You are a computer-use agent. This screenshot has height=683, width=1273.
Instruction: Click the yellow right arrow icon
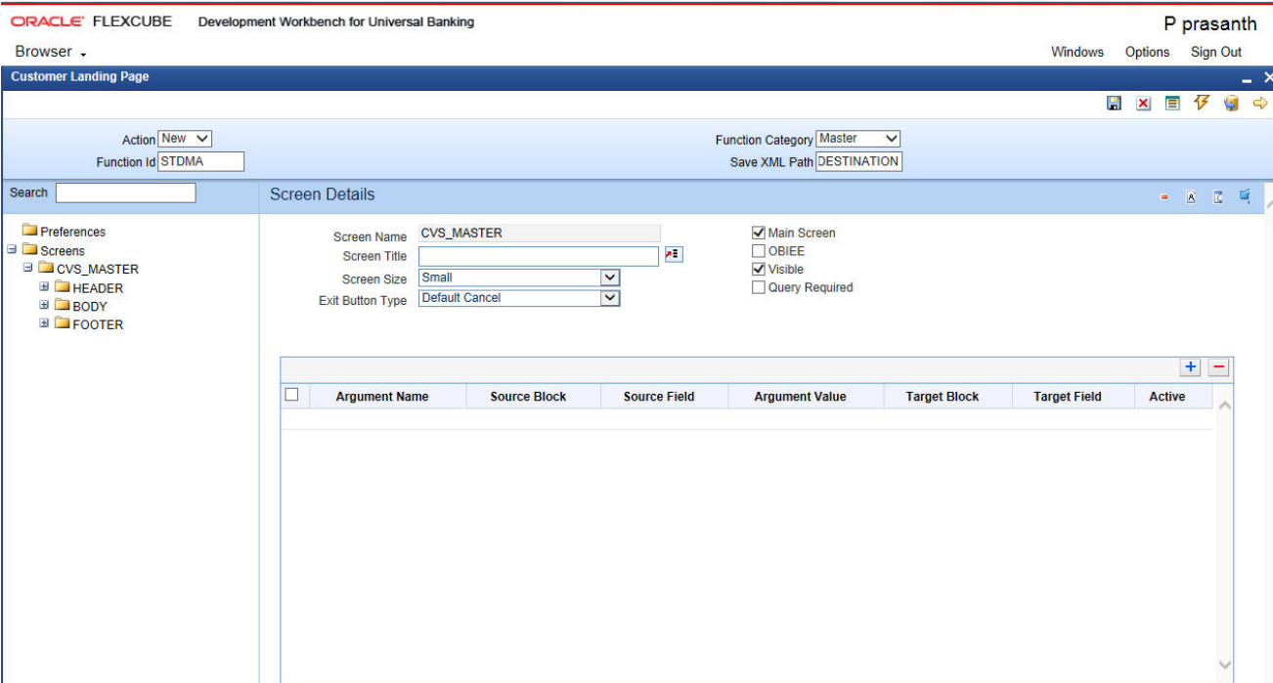(1260, 104)
